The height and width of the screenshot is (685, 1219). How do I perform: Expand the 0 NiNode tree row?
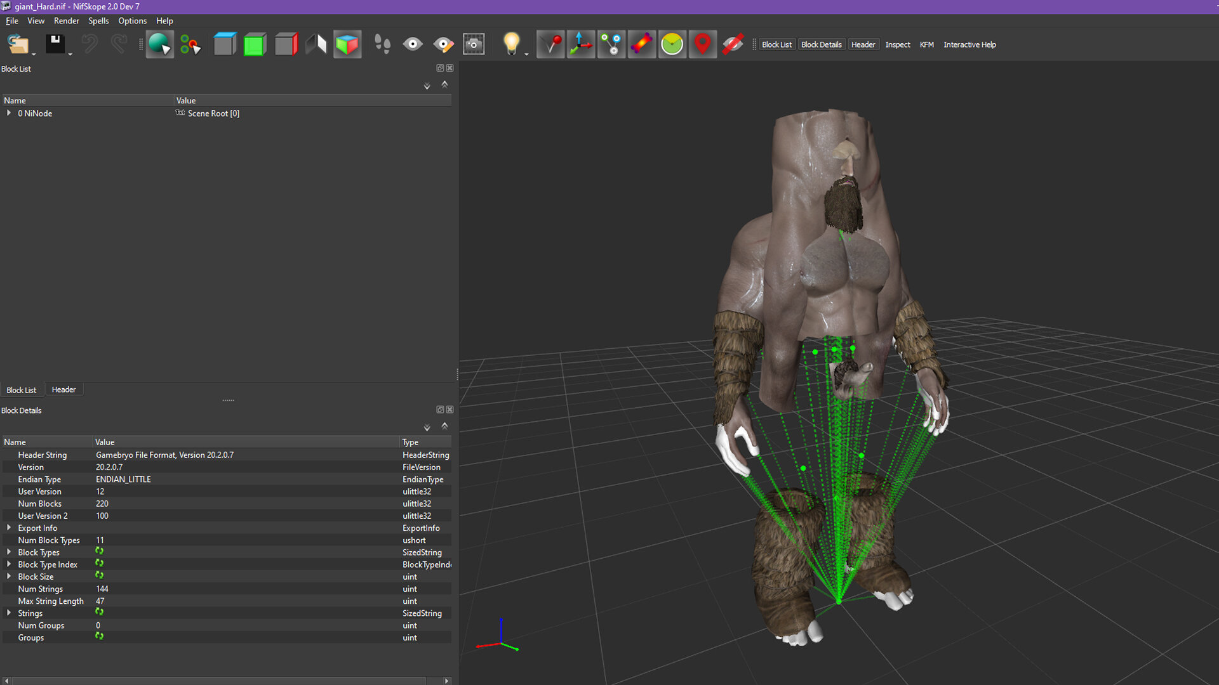coord(9,113)
